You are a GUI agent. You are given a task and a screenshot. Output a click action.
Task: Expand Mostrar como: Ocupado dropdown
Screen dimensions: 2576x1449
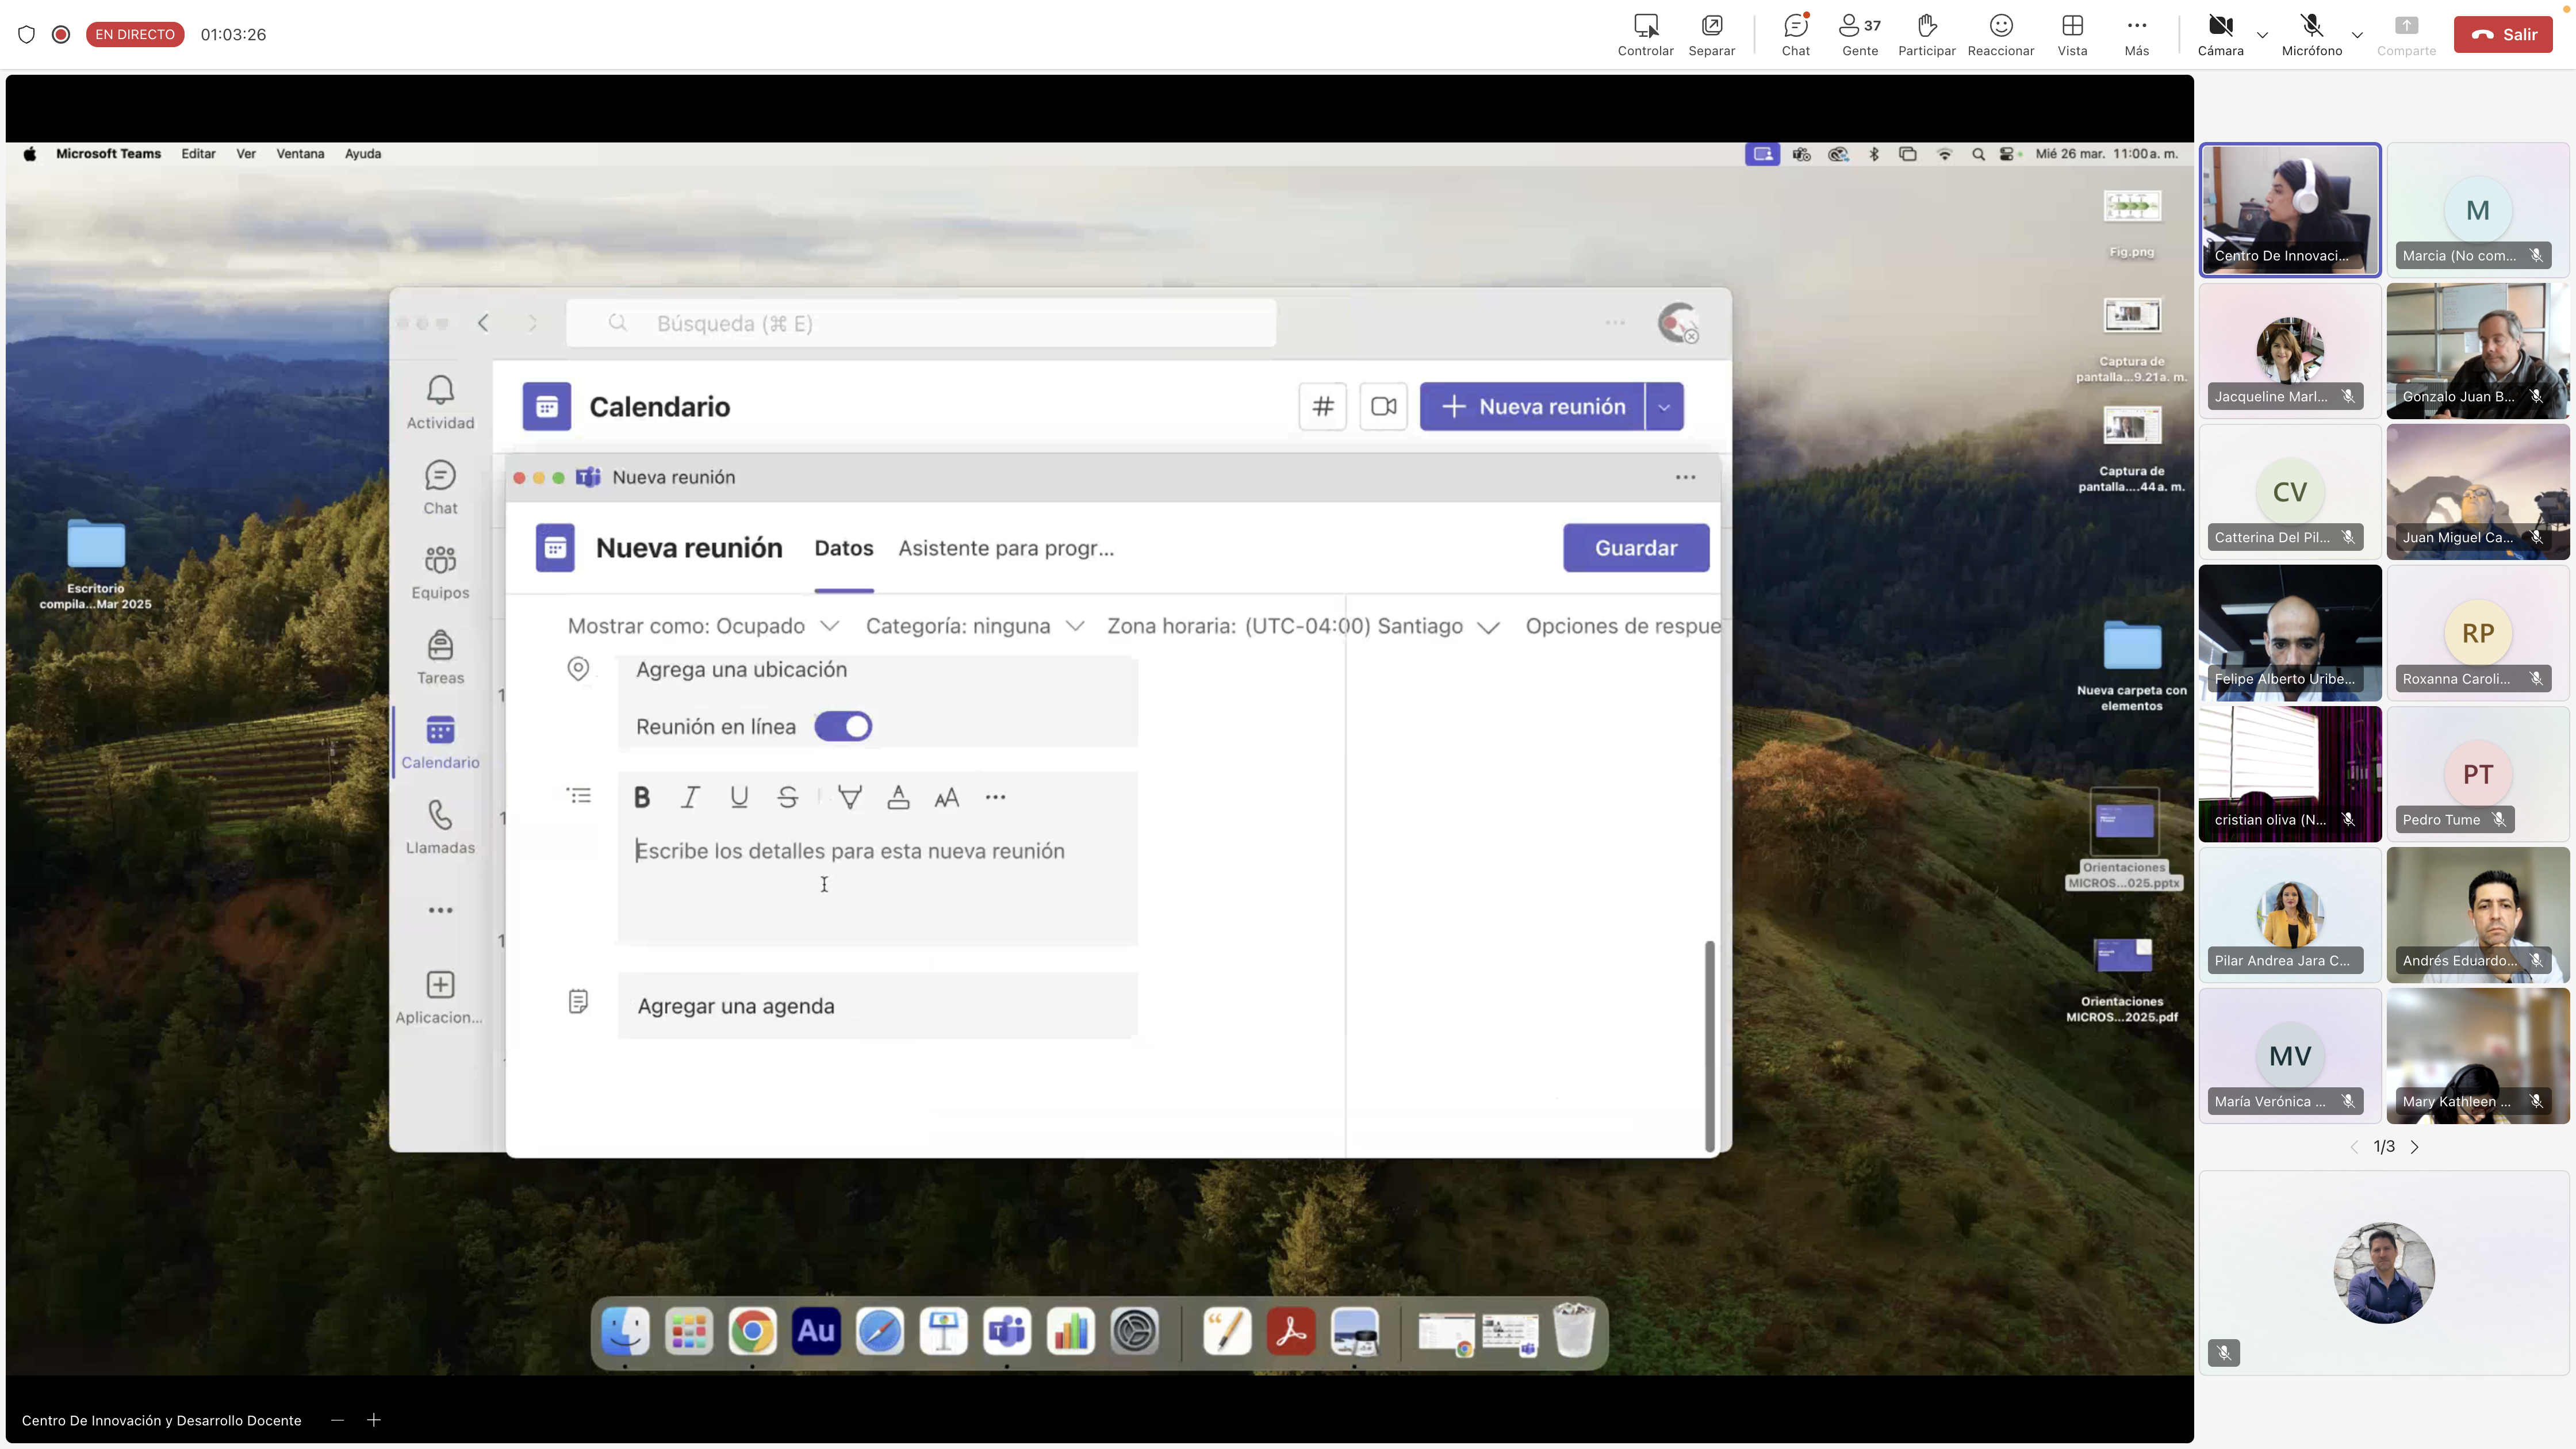(x=703, y=626)
